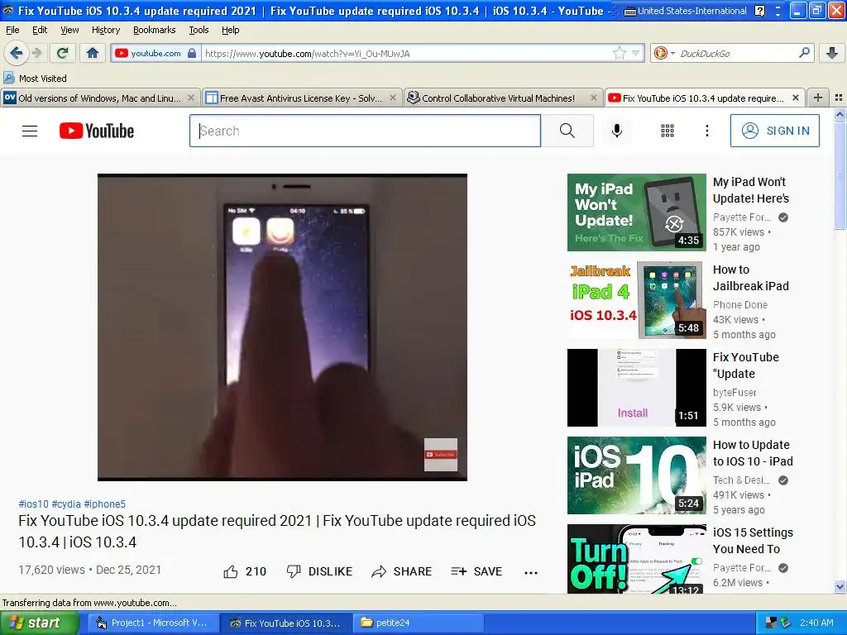The width and height of the screenshot is (847, 635).
Task: Open the Most Visited bookmarks folder
Action: [36, 79]
